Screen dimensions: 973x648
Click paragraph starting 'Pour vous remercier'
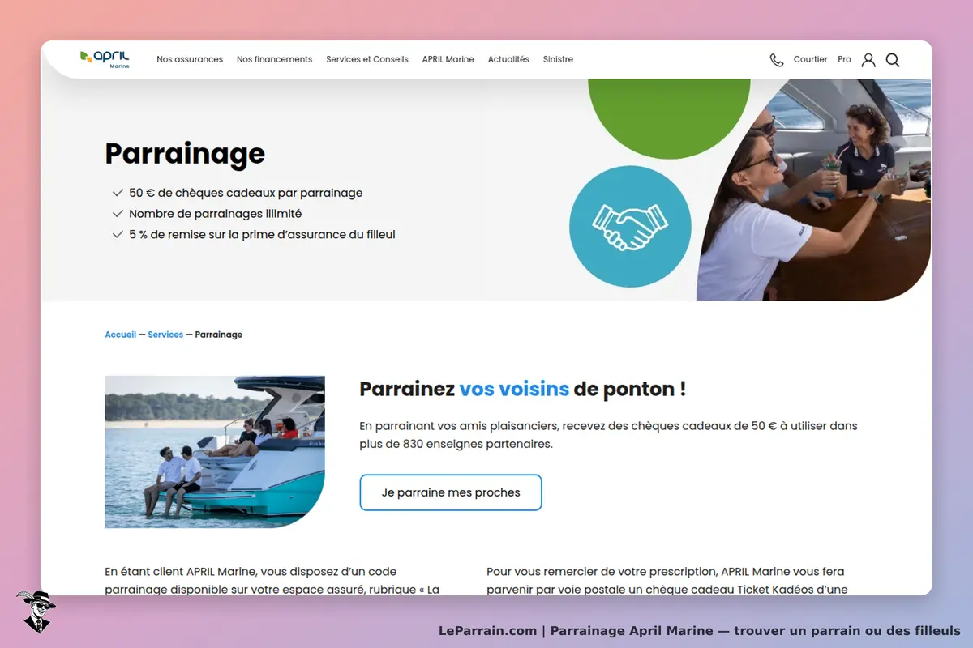667,581
